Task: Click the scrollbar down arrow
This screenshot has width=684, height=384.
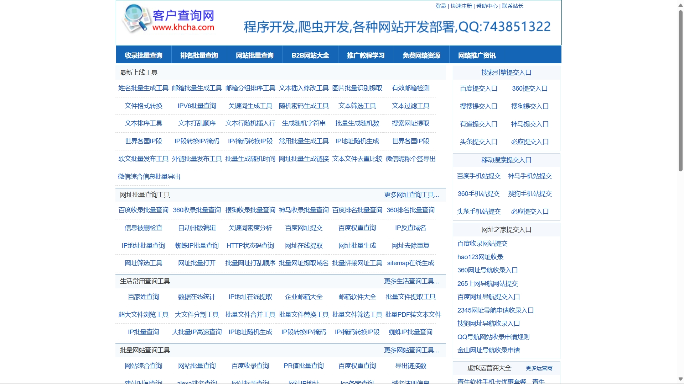Action: tap(680, 379)
